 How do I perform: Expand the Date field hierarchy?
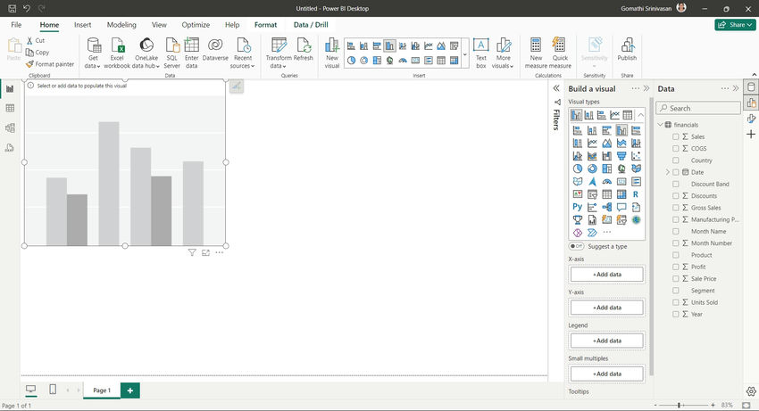coord(668,172)
